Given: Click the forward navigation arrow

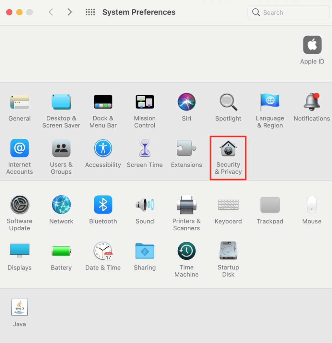Looking at the screenshot, I should coord(69,12).
